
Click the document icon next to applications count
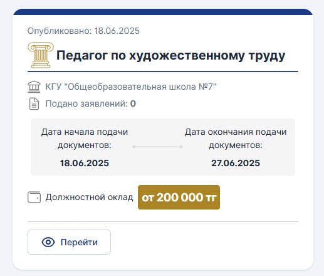(34, 103)
